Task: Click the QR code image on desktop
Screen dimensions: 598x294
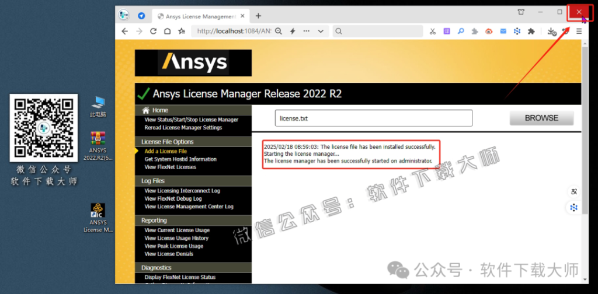Action: coord(44,128)
